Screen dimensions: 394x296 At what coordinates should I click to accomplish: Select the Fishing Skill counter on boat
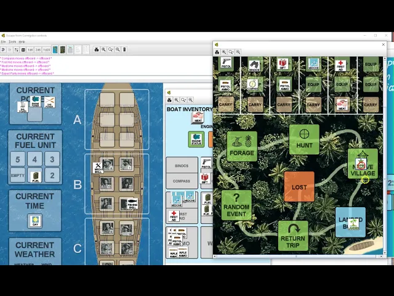click(133, 203)
